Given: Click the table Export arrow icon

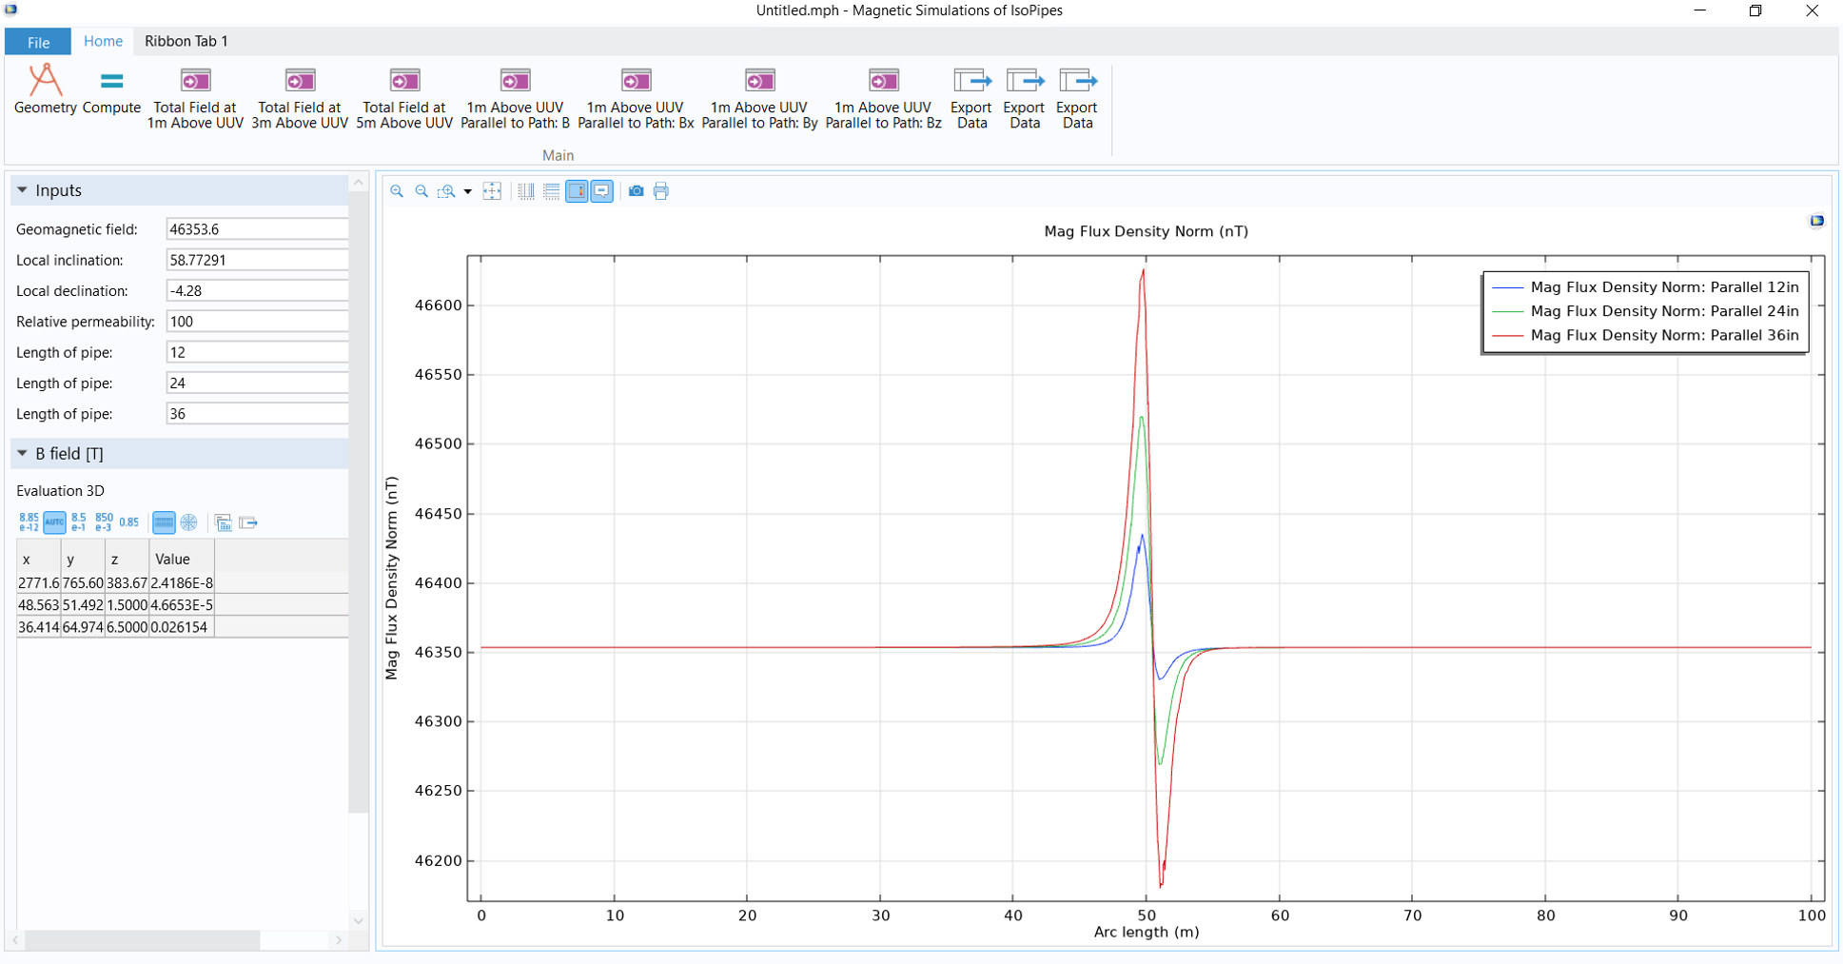Looking at the screenshot, I should [x=248, y=522].
